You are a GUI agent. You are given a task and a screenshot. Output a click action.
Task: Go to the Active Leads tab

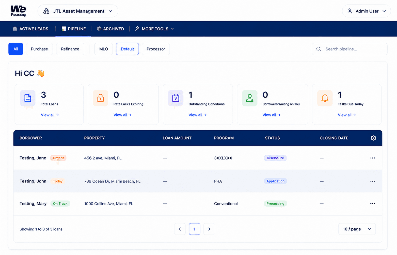tap(31, 29)
